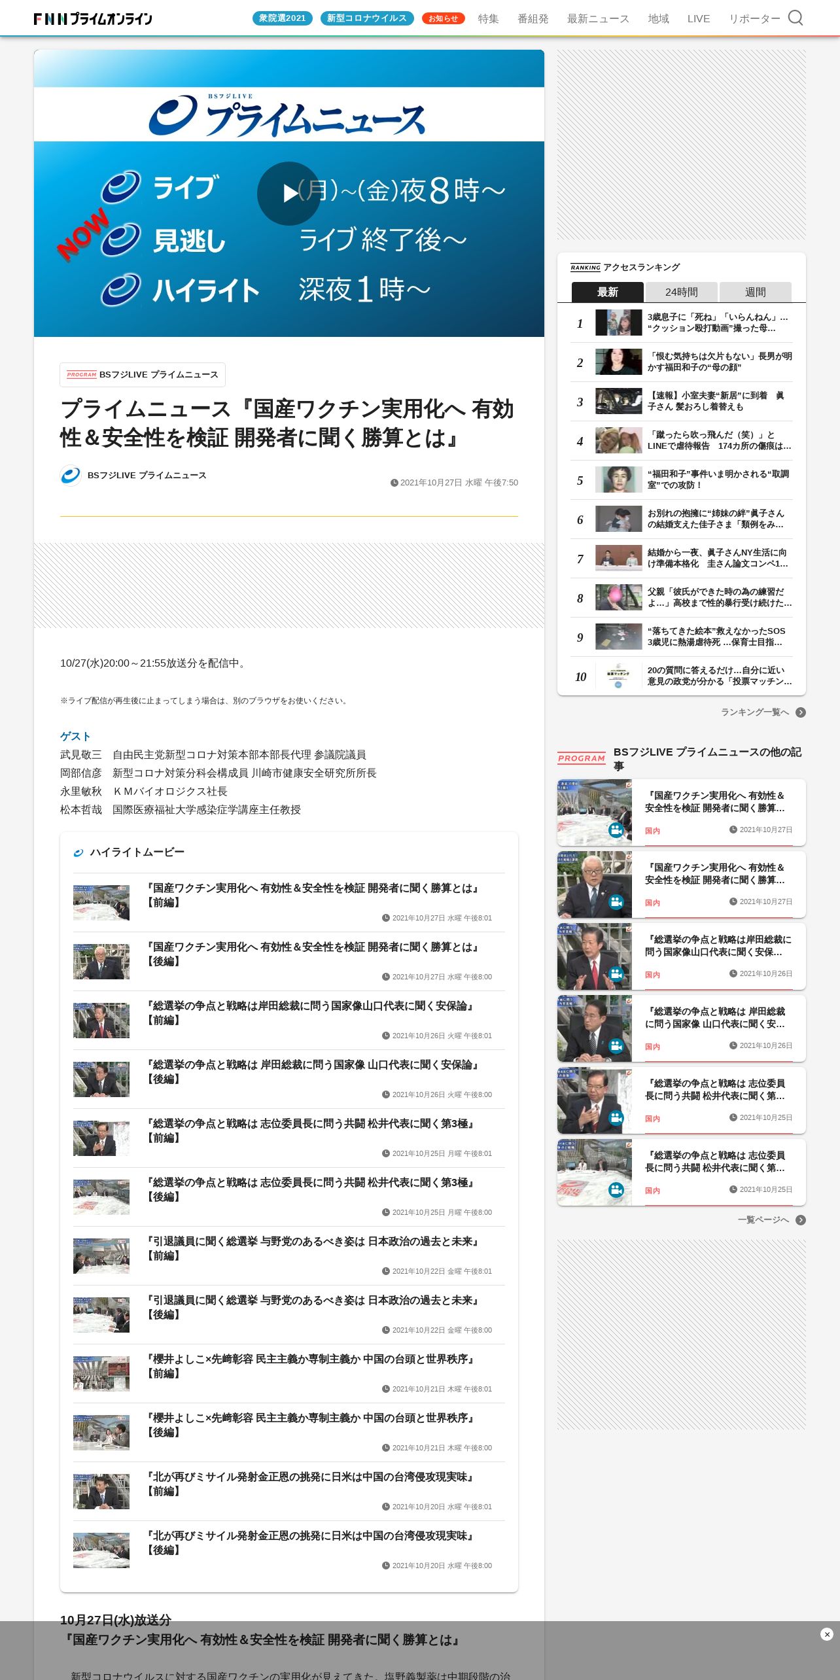Open ranking 5 福田和子事件 article
The height and width of the screenshot is (1680, 840).
(x=681, y=480)
